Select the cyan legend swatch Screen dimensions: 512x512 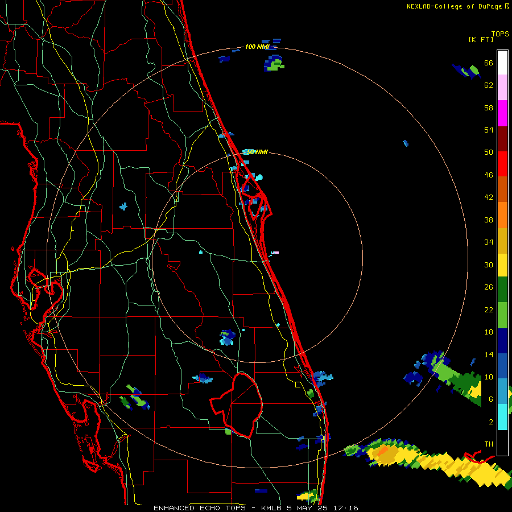point(502,417)
